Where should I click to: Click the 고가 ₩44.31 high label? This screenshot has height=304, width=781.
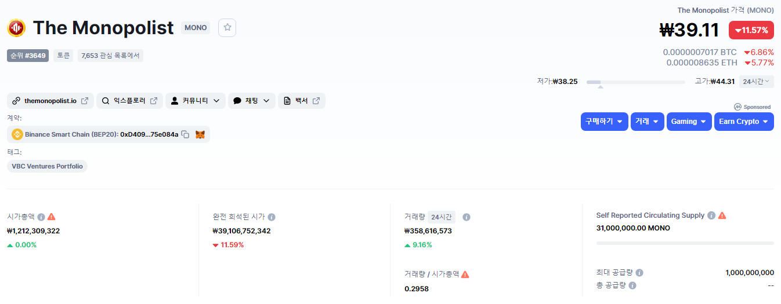pos(715,82)
